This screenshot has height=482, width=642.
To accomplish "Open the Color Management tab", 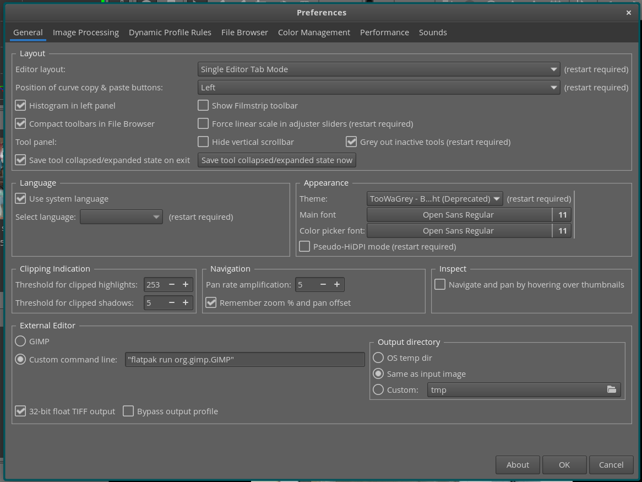I will 314,33.
